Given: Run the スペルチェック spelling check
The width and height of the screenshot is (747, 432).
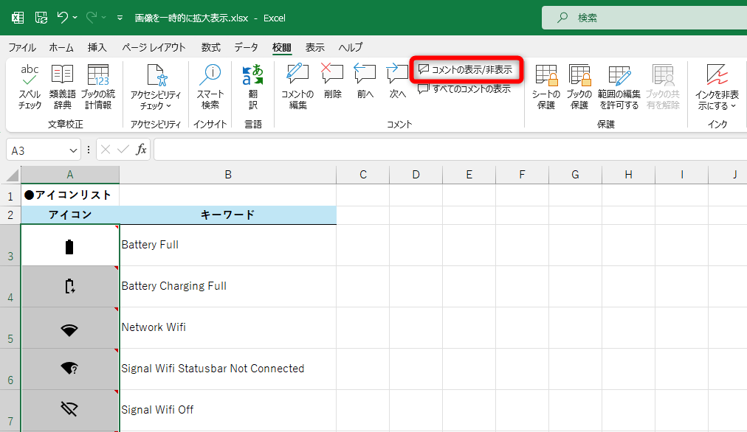Looking at the screenshot, I should pyautogui.click(x=30, y=85).
